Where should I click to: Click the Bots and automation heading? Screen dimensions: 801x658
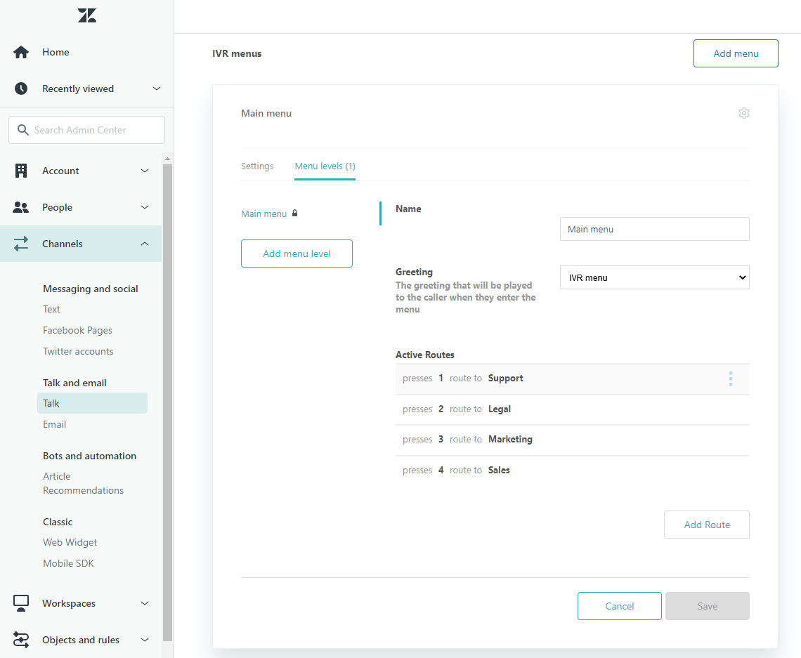coord(89,456)
